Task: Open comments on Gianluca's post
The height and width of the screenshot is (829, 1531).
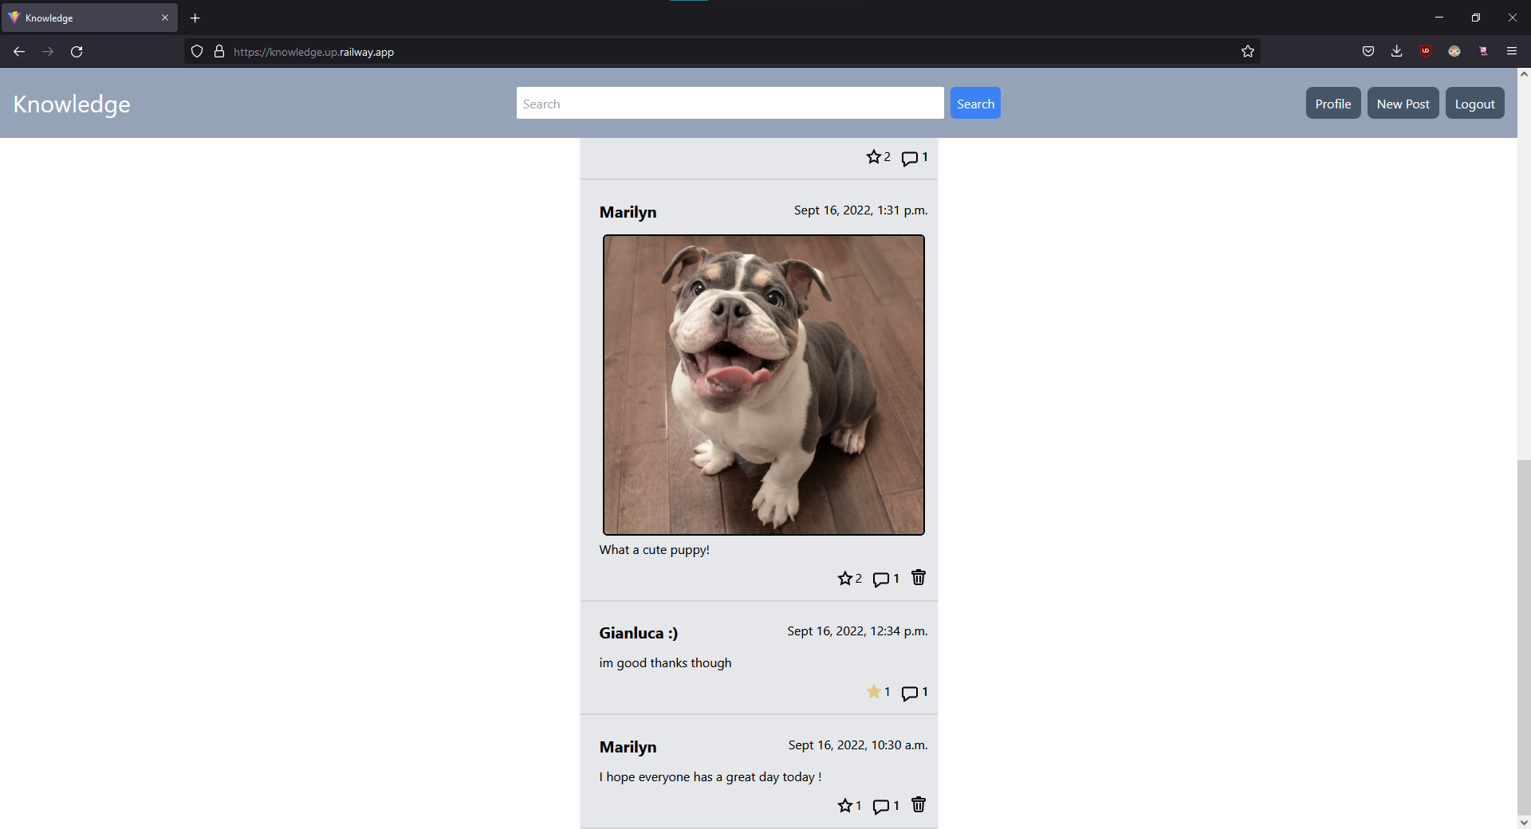Action: [x=909, y=693]
